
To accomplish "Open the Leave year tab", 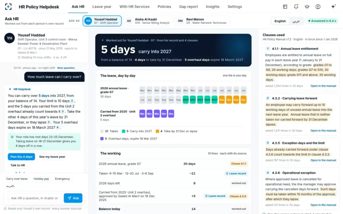I will [102, 7].
